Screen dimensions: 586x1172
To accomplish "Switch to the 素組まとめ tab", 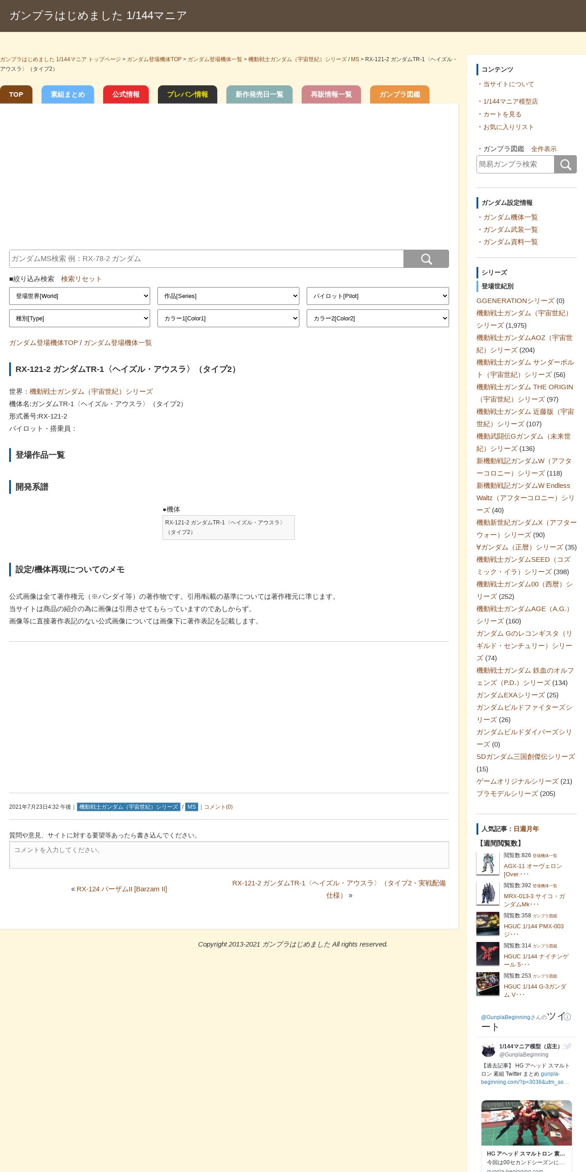I will click(68, 94).
